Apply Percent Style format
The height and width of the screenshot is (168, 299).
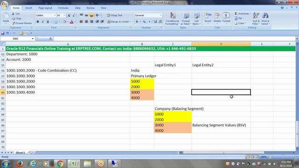[x=144, y=22]
